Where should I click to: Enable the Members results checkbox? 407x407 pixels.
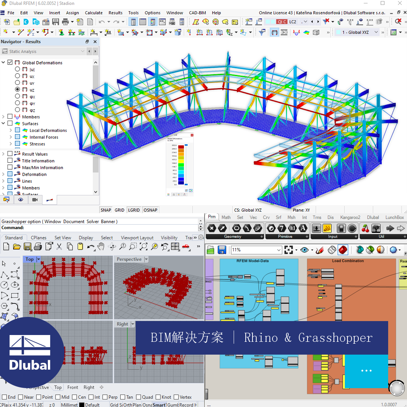tap(10, 116)
